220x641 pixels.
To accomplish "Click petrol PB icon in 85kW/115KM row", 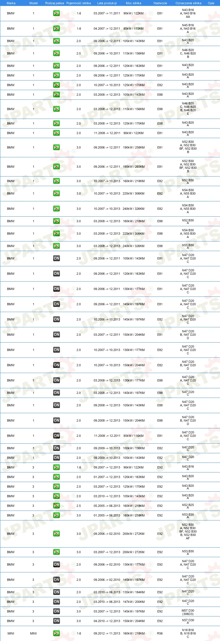I will pos(57,29).
